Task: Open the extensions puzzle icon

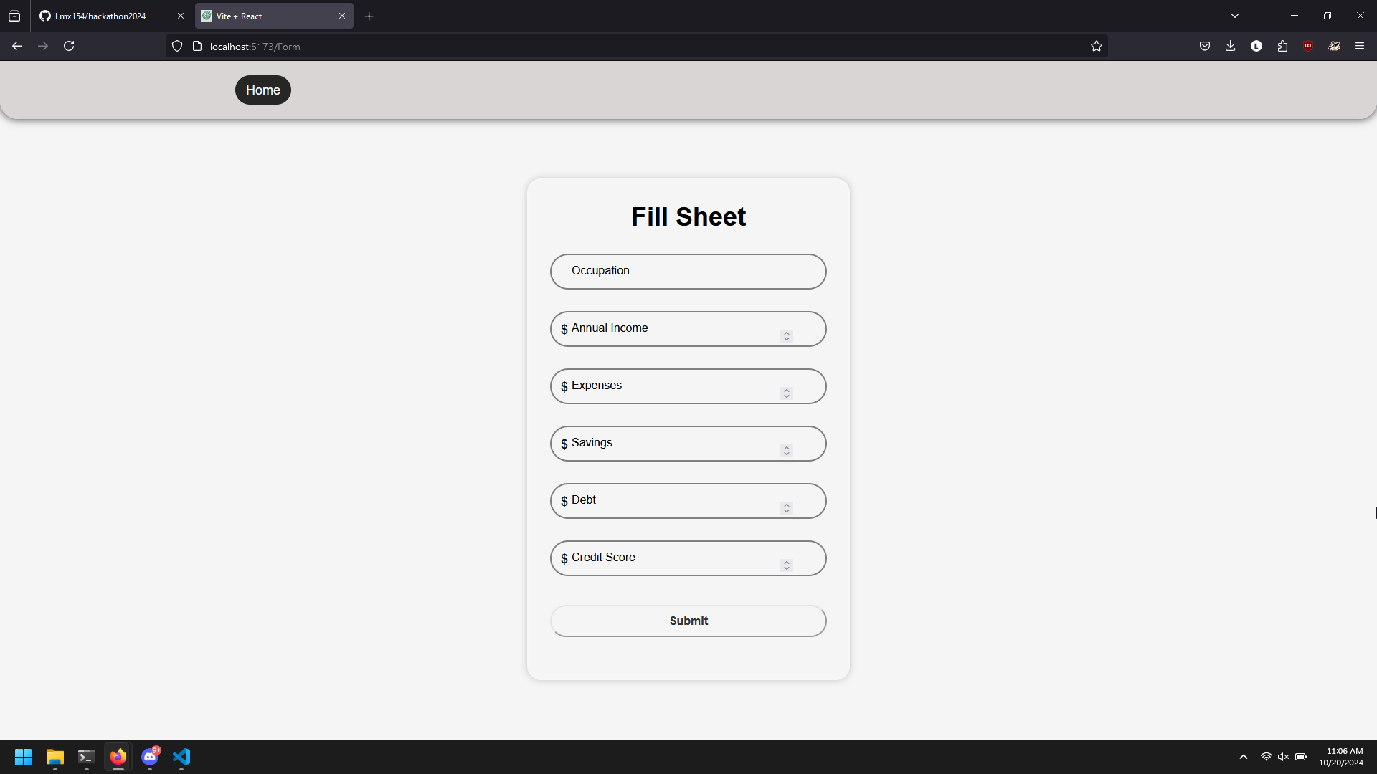Action: [1282, 47]
